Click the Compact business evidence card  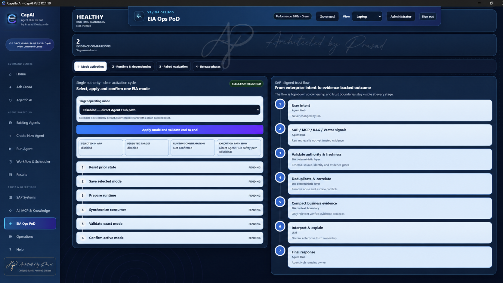pos(390,208)
